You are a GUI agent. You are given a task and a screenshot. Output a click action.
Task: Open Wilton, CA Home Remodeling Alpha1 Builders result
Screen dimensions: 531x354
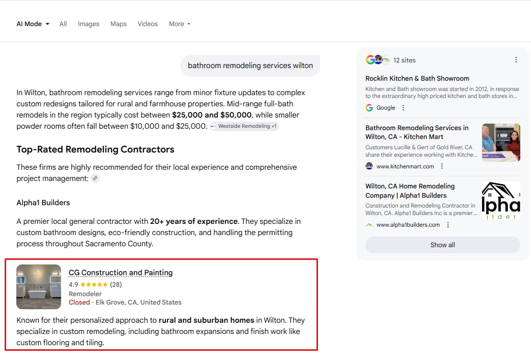click(410, 191)
